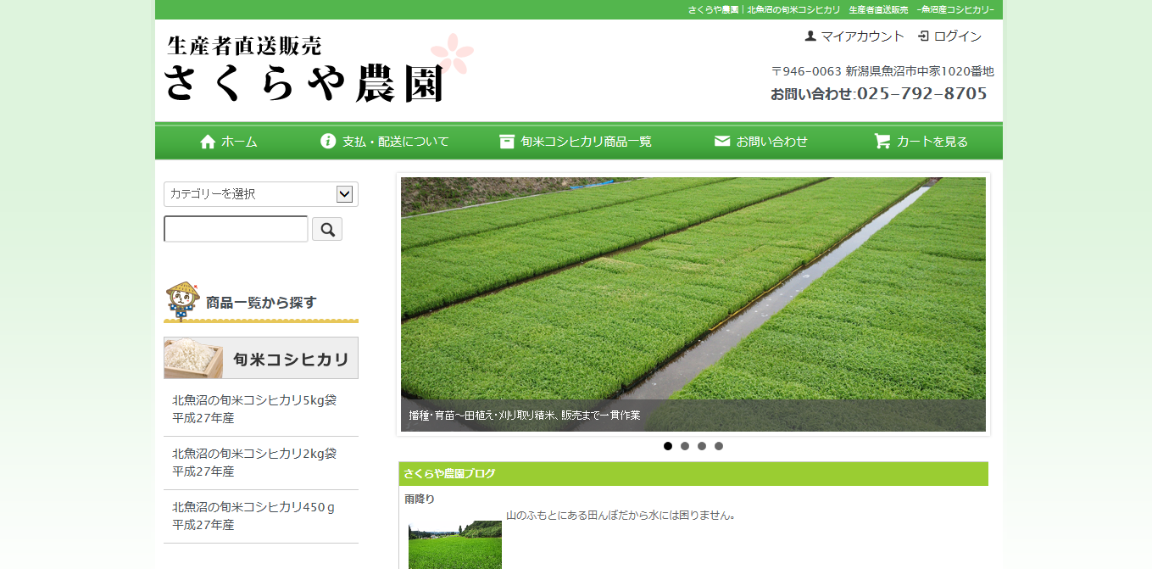
Task: Open the カテゴリーを選択 dropdown
Action: (x=261, y=194)
